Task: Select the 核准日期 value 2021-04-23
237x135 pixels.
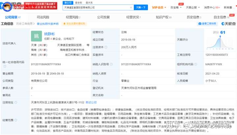Action: [x=212, y=74]
